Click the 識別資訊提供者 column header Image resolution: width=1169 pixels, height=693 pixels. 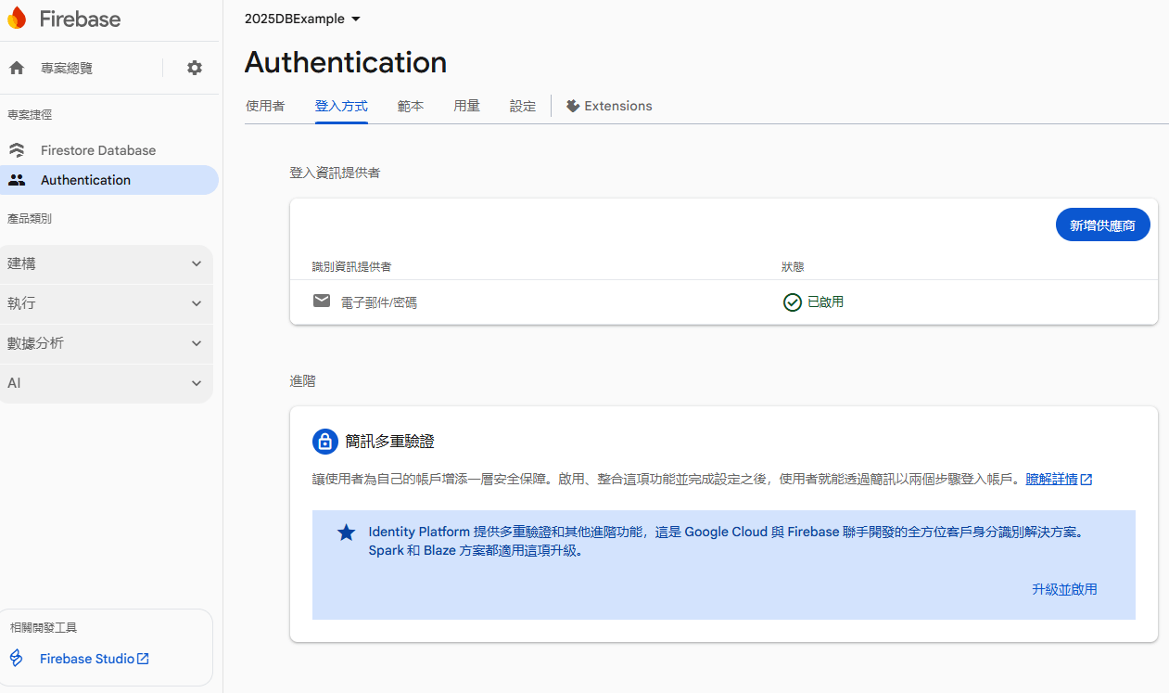click(351, 266)
